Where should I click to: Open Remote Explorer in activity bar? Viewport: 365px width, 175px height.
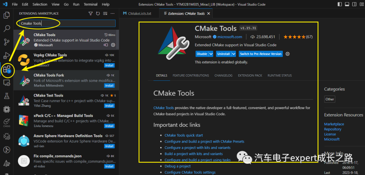click(7, 83)
